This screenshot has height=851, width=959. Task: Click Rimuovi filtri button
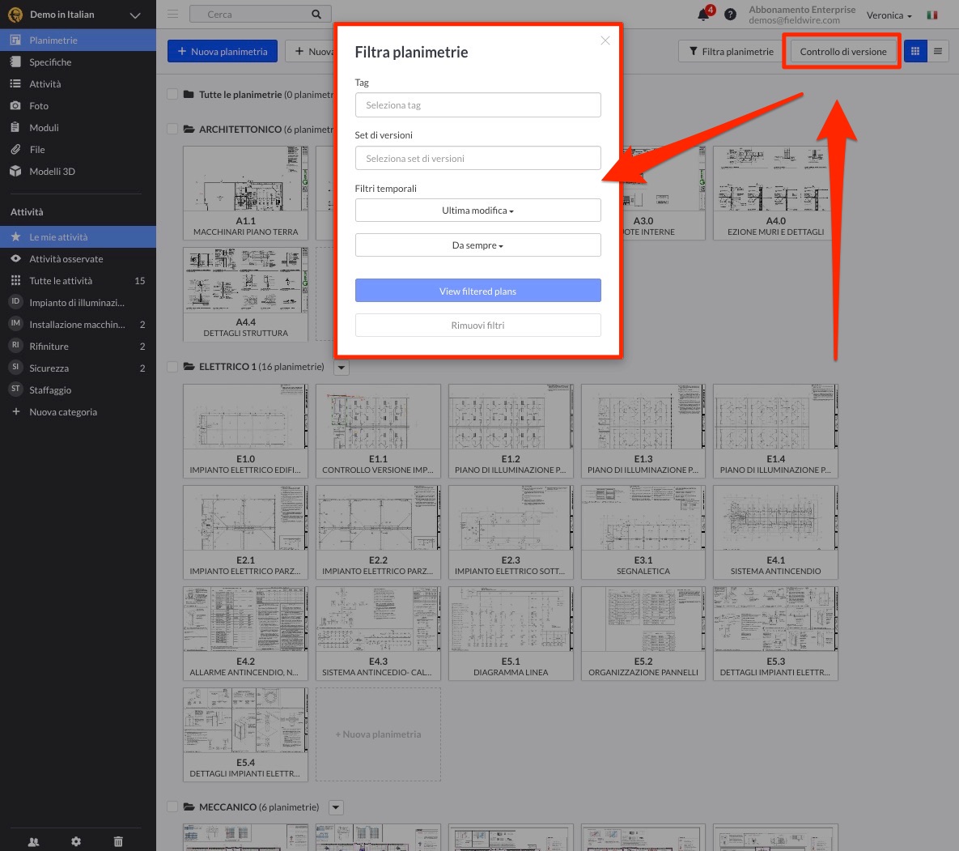point(477,326)
